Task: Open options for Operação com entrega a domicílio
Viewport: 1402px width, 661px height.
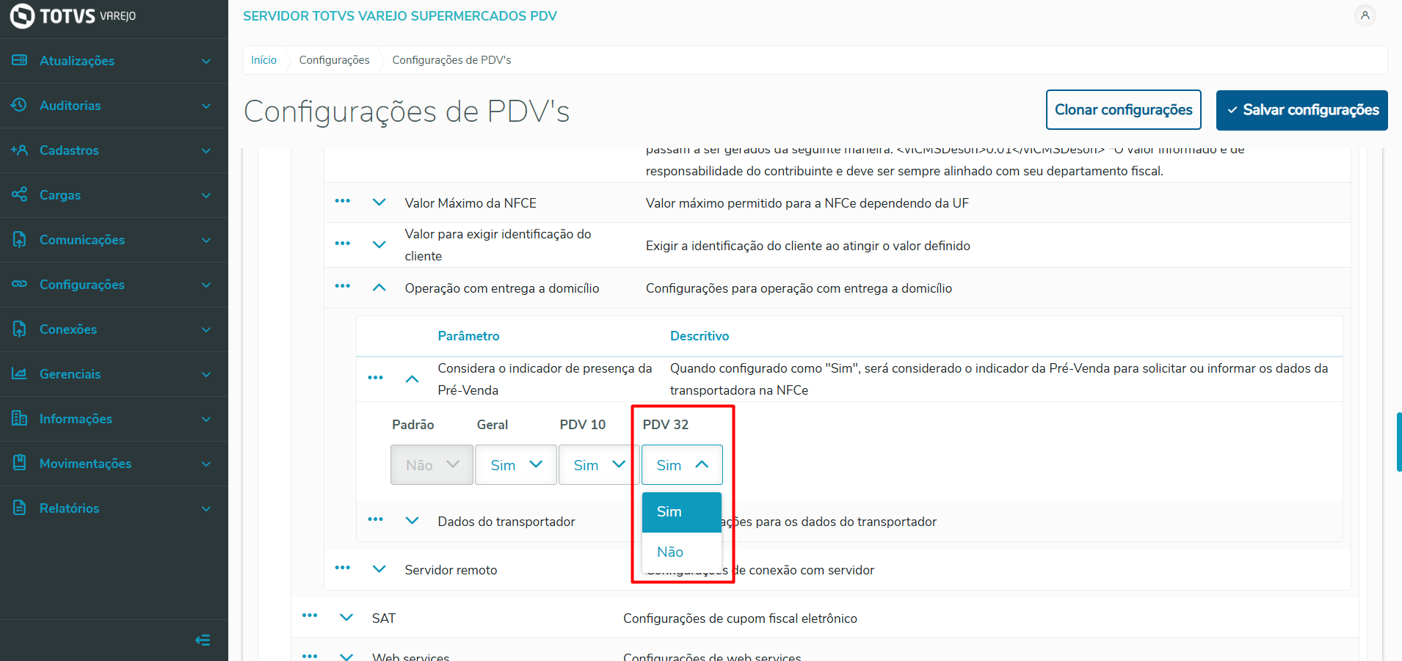Action: [x=343, y=286]
